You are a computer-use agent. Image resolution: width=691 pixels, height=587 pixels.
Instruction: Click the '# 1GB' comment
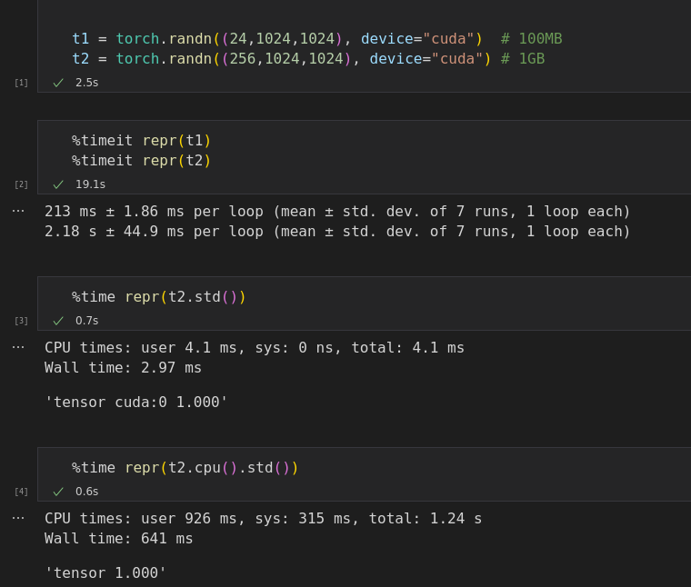click(523, 58)
